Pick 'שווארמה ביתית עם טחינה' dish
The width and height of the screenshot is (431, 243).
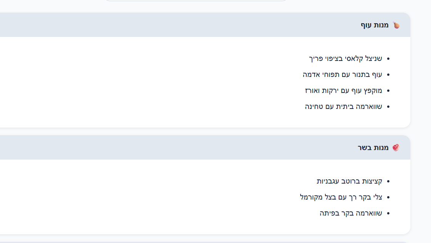tap(343, 107)
